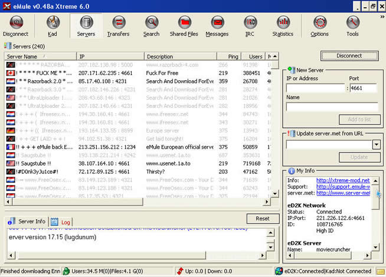This screenshot has width=386, height=277.
Task: Click 'eD2K:Connected|Kad:Not Connected' status text
Action: [x=328, y=271]
